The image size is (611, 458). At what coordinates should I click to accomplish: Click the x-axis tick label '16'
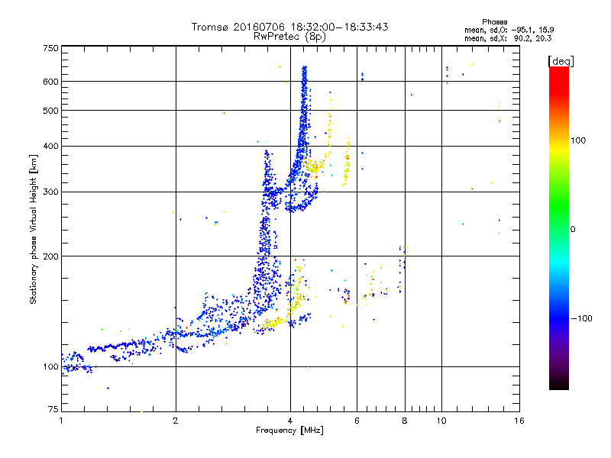(519, 421)
